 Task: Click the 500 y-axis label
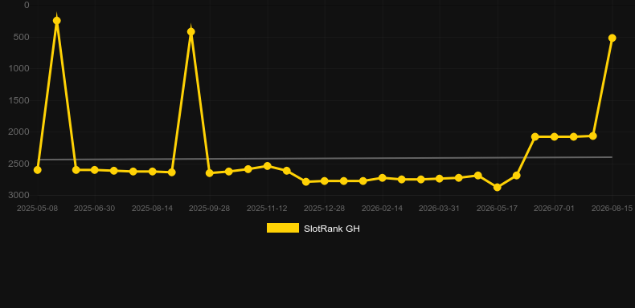(x=23, y=37)
